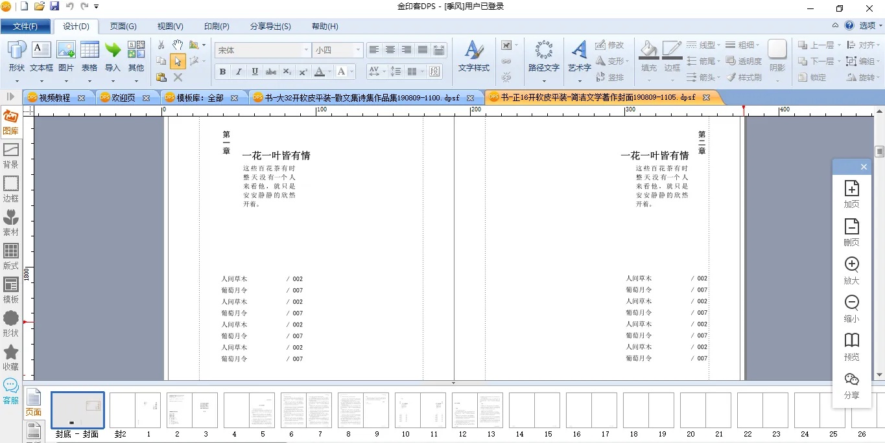Click 加页 to add a page
885x443 pixels.
pos(851,194)
